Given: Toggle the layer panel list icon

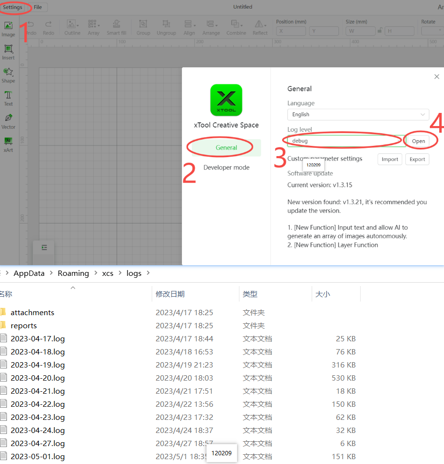Looking at the screenshot, I should 45,247.
